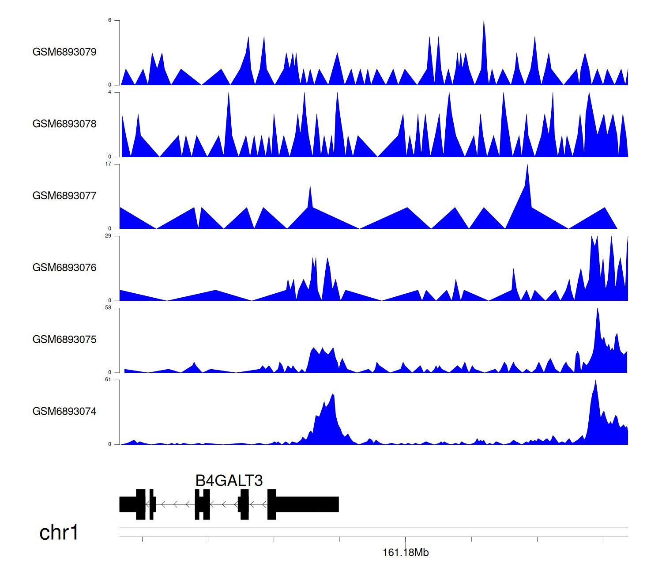Click the GSM6893079 track label
This screenshot has width=662, height=583.
click(64, 52)
